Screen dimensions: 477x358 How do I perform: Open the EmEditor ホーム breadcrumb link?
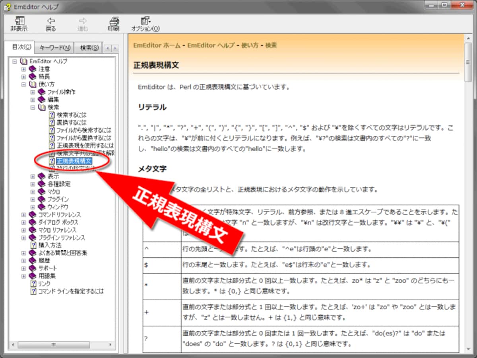pos(156,45)
